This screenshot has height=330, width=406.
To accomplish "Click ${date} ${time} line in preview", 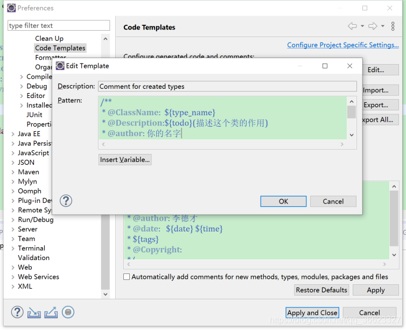I will (x=175, y=229).
